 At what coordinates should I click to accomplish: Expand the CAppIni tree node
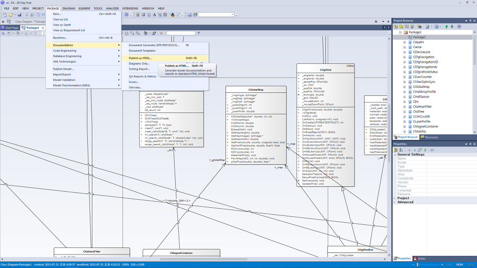click(x=404, y=42)
